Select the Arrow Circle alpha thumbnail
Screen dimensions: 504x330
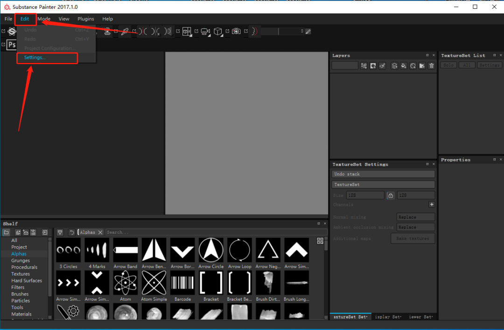coord(211,250)
